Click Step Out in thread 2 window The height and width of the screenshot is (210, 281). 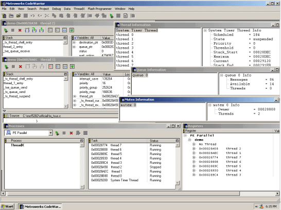pos(41,30)
